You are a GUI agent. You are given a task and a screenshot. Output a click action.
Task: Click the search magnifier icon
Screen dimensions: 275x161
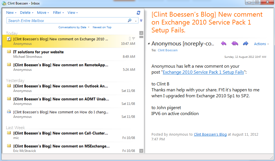click(130, 21)
